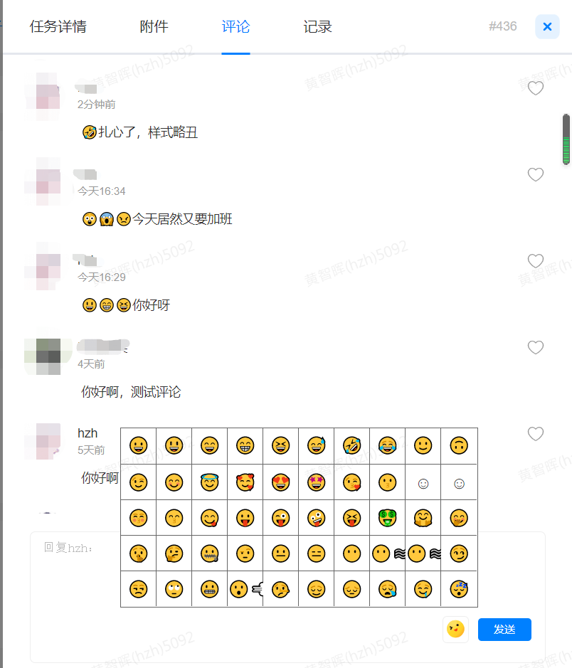This screenshot has width=572, height=668.
Task: Select the heart-eyes emoji
Action: [281, 482]
